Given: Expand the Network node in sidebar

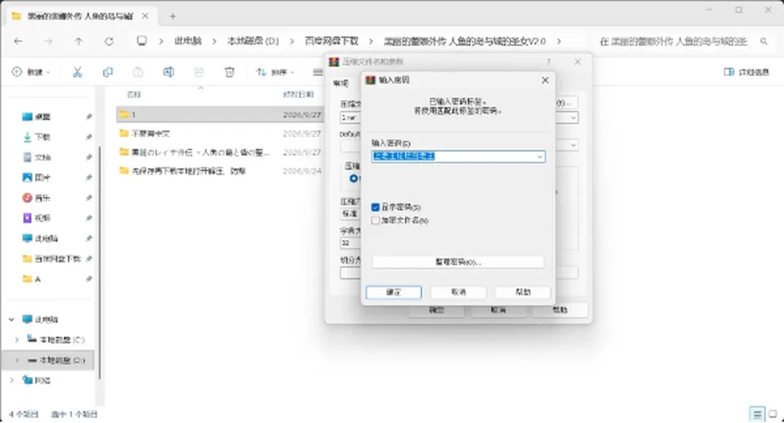Looking at the screenshot, I should 11,381.
